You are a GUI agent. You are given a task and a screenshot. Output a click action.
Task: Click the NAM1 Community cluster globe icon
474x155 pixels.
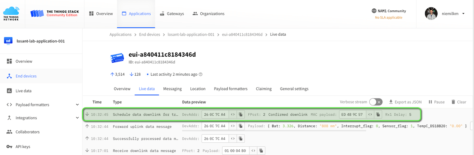(374, 11)
